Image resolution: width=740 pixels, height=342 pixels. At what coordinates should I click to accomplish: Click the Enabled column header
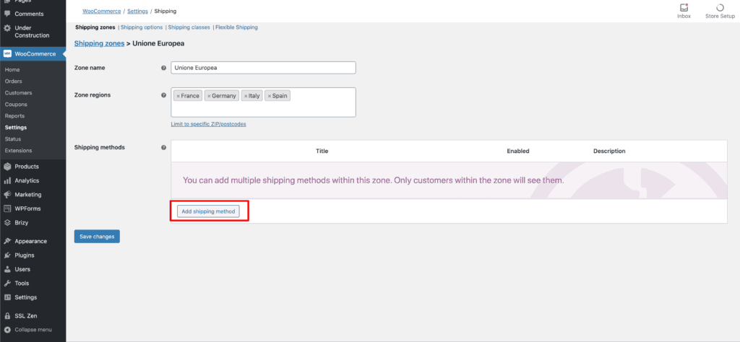[517, 152]
